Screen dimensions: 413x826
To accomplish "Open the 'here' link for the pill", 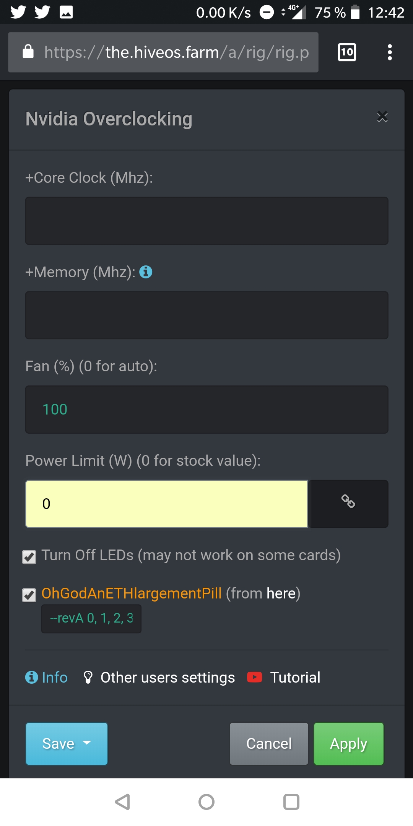I will 281,593.
